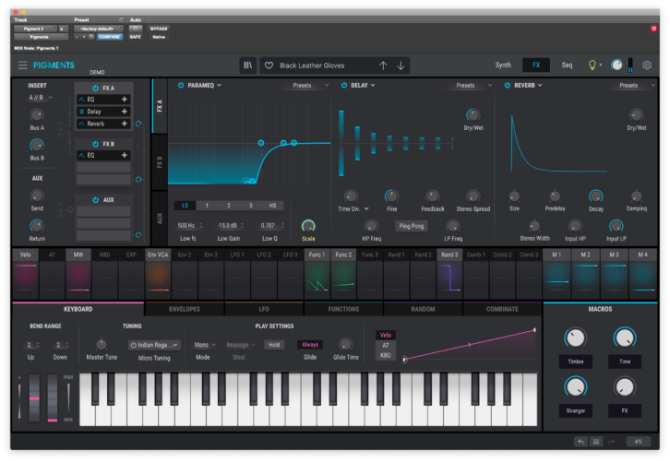Open the RANDOM tab
This screenshot has height=462, width=670.
tap(423, 309)
